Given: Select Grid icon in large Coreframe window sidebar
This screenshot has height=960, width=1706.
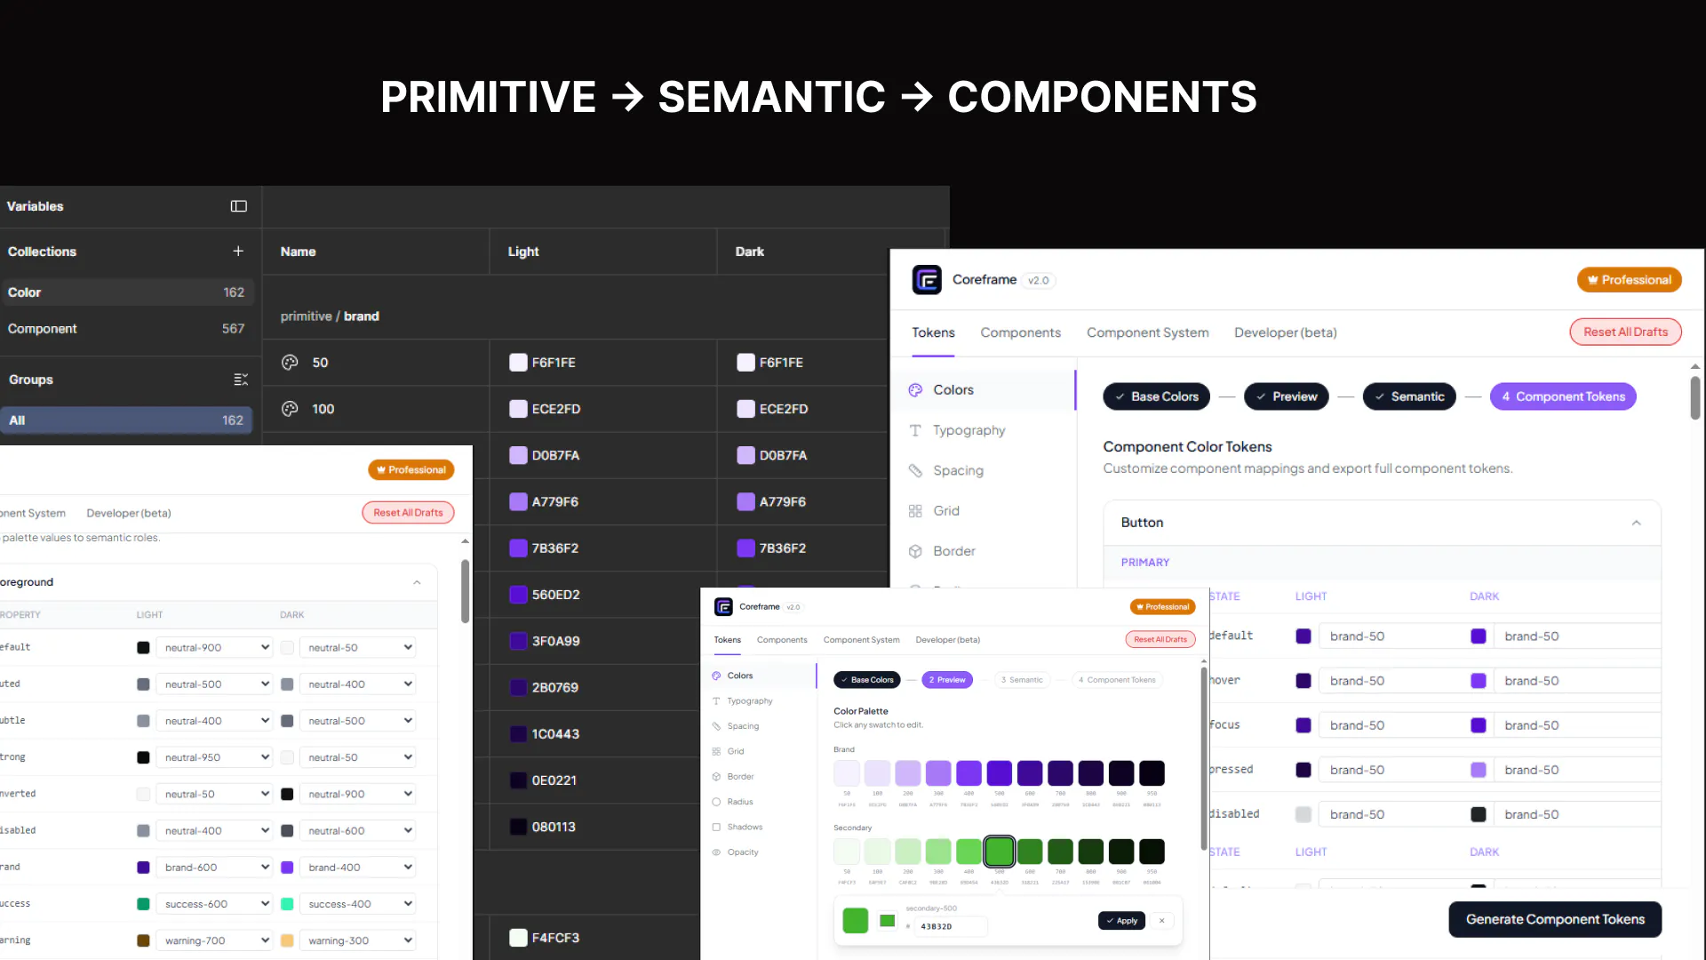Looking at the screenshot, I should [915, 511].
